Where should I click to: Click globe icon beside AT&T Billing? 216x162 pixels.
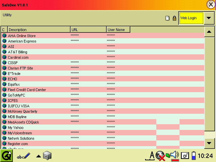pos(4,52)
